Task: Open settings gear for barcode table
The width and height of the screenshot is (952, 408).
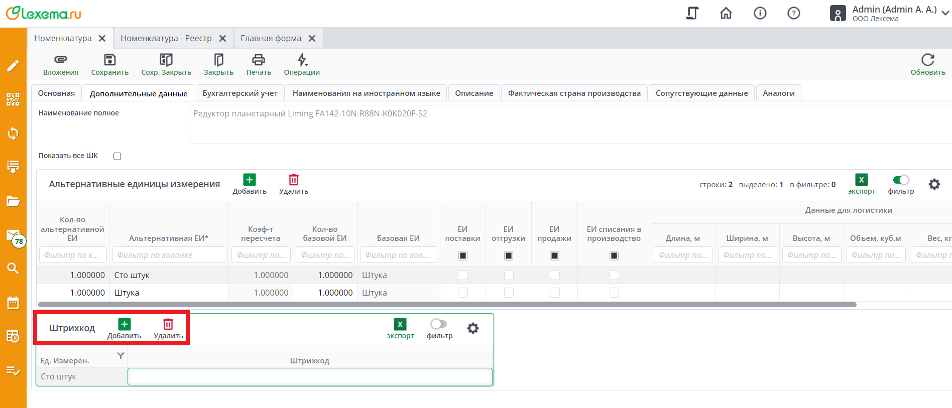Action: (x=472, y=328)
